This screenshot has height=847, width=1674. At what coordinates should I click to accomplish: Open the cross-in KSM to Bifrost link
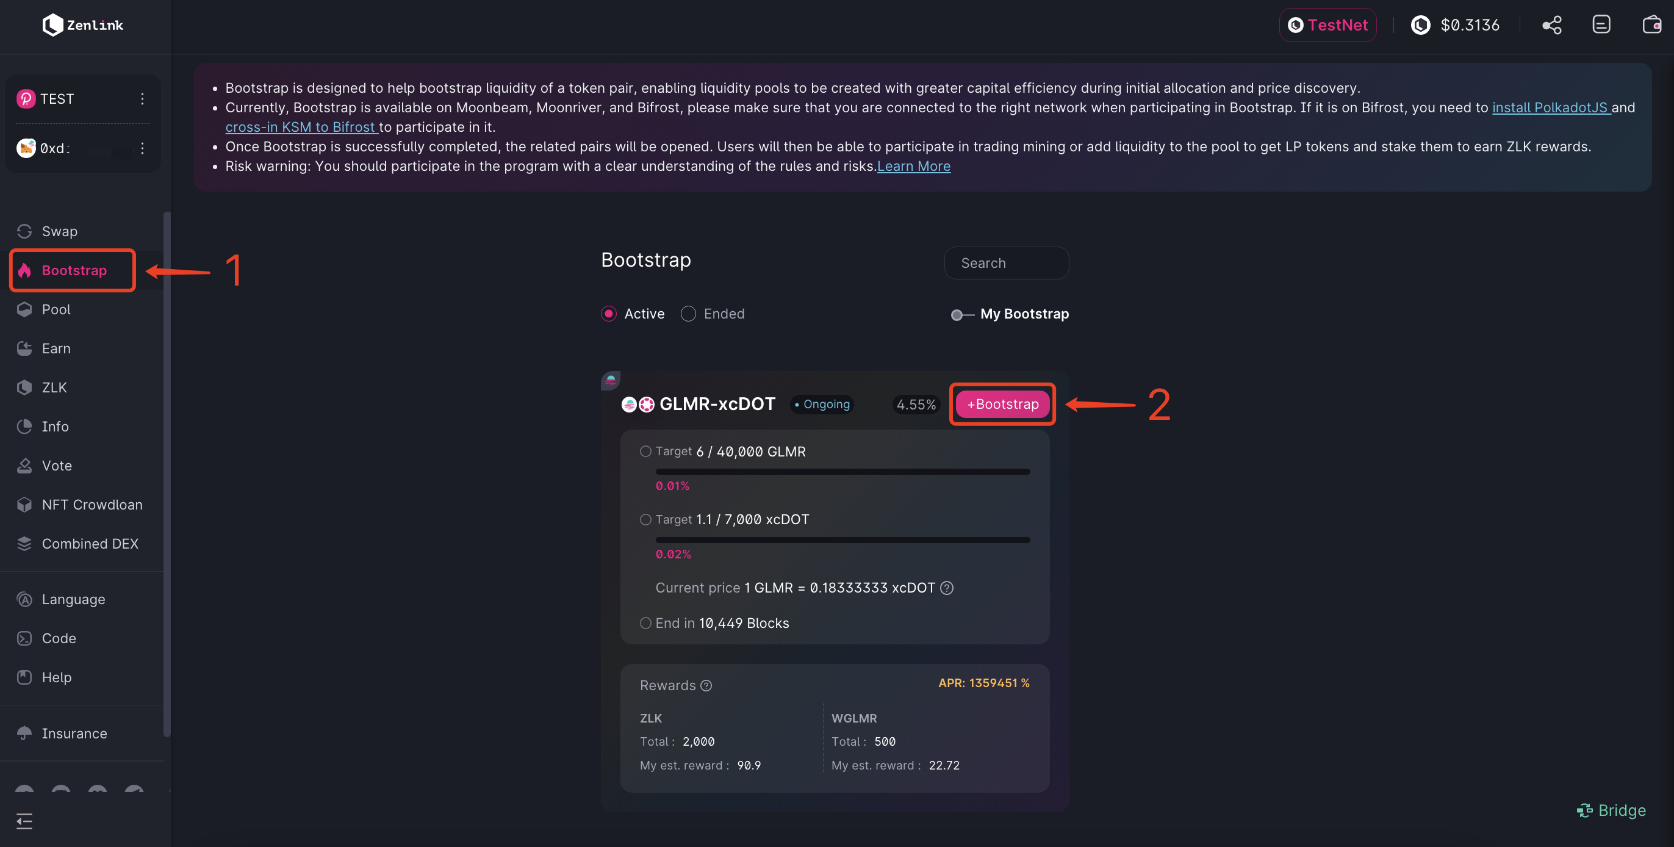(301, 127)
